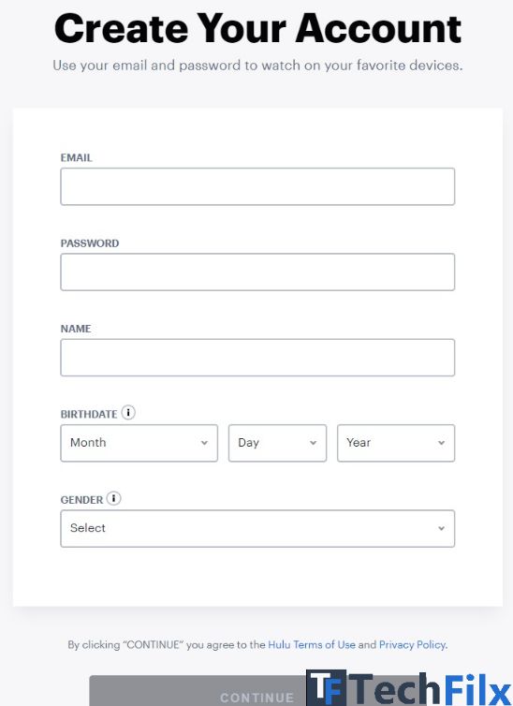Focus the Password input field

pyautogui.click(x=257, y=272)
